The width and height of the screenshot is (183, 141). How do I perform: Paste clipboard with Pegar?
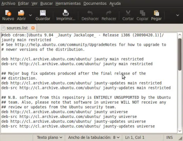[x=156, y=15]
